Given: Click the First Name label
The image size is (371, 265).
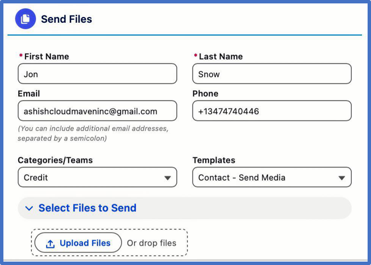Looking at the screenshot, I should pos(47,57).
